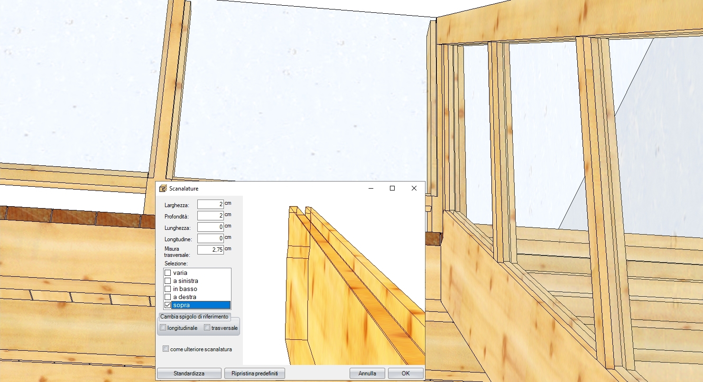703x382 pixels.
Task: Select the Lunghezza input box
Action: pos(210,227)
